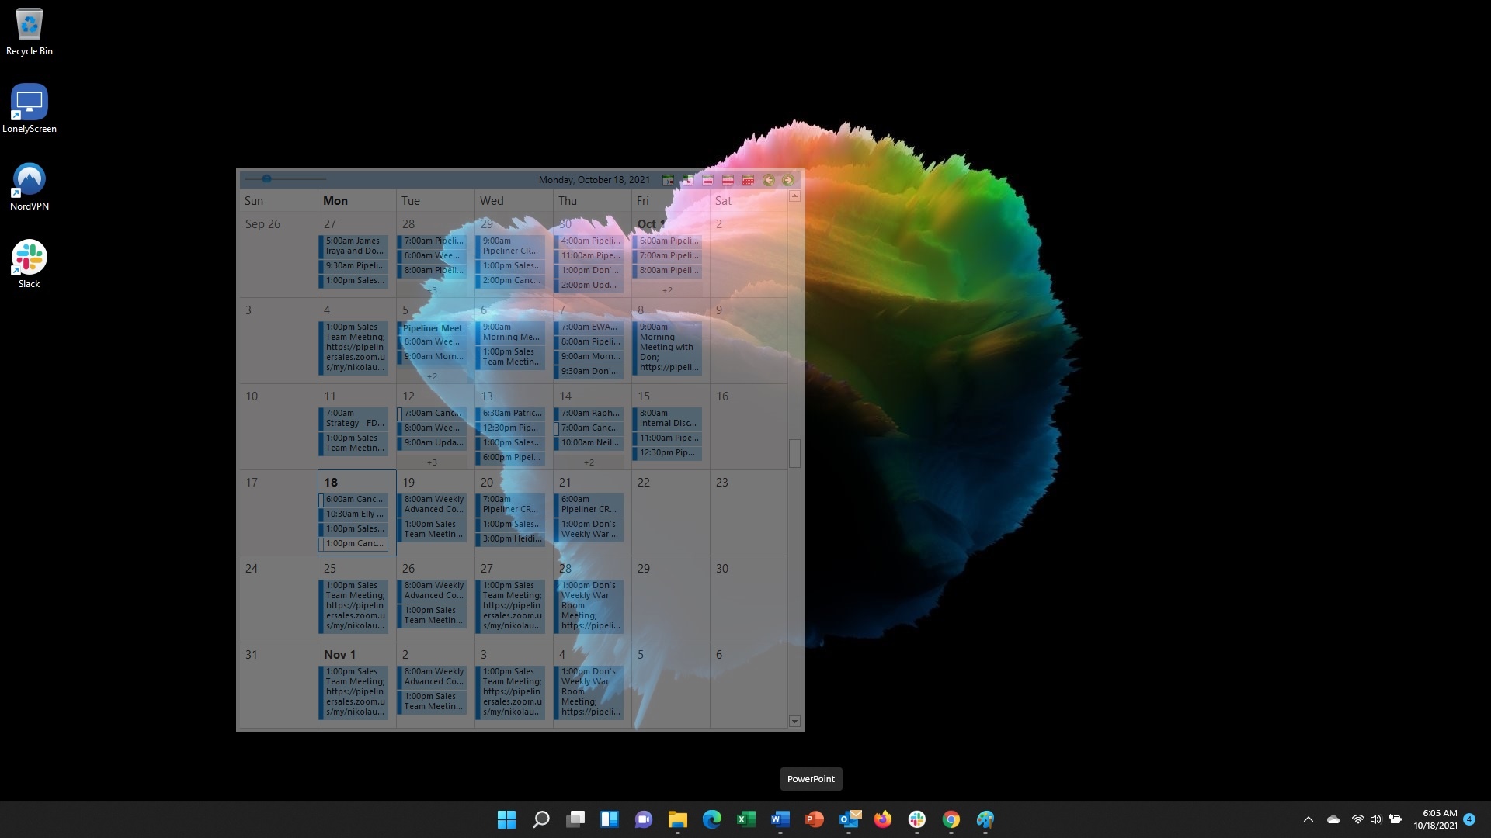The height and width of the screenshot is (838, 1491).
Task: Open Excel from the taskbar
Action: [746, 819]
